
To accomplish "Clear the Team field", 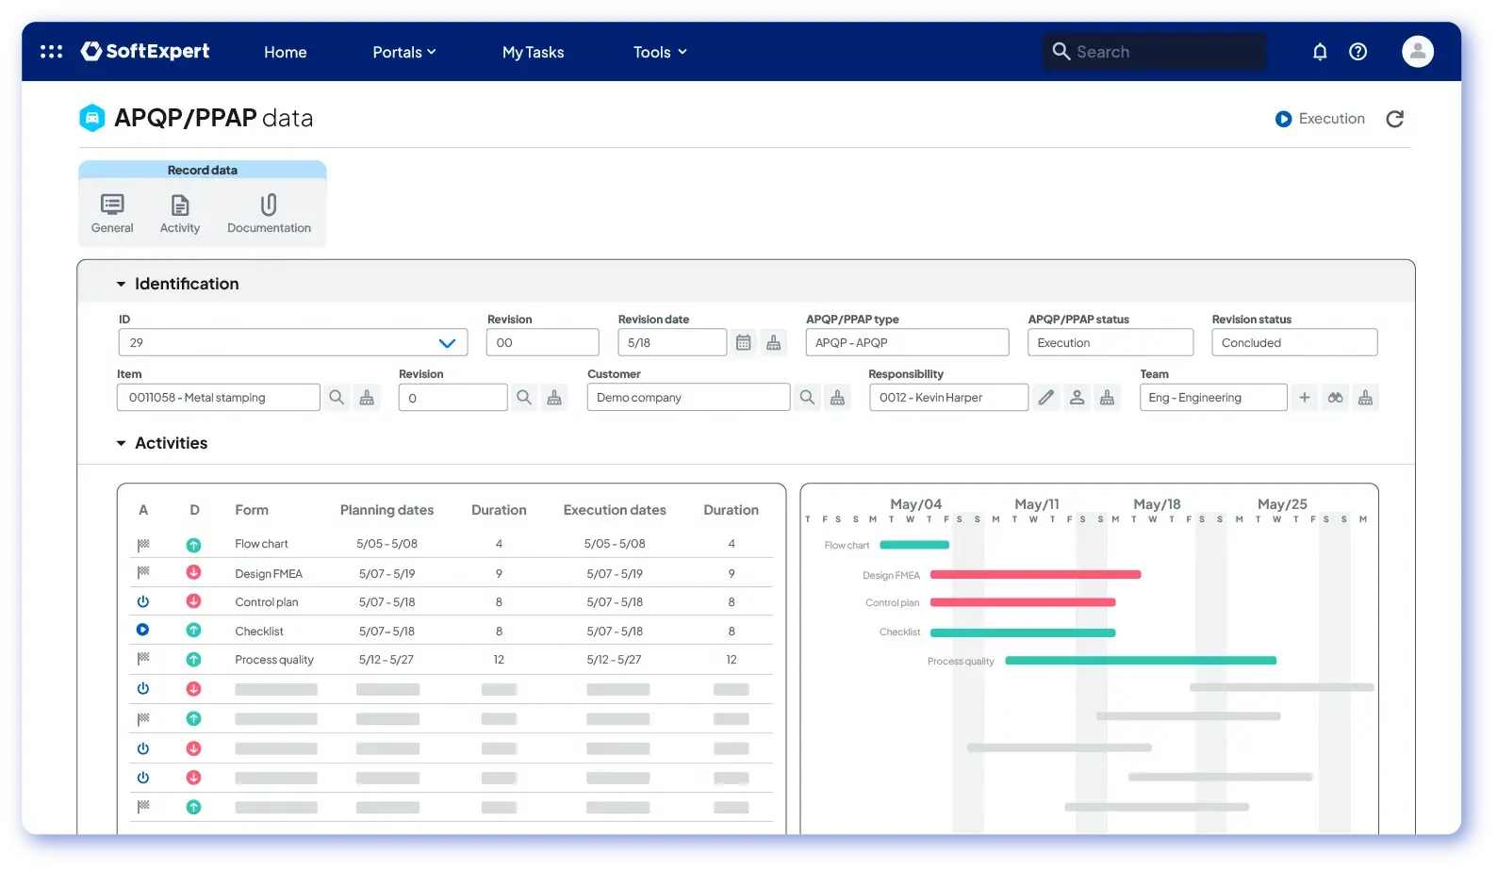I will pyautogui.click(x=1365, y=398).
